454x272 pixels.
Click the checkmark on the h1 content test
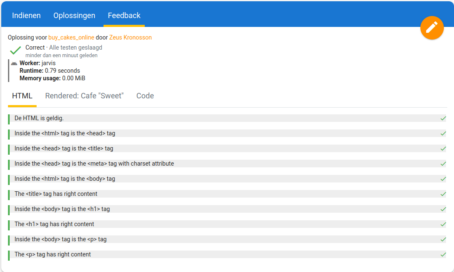point(443,224)
